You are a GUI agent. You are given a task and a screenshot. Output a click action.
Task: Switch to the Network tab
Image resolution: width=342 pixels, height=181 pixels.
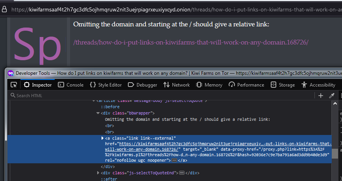[x=176, y=85]
